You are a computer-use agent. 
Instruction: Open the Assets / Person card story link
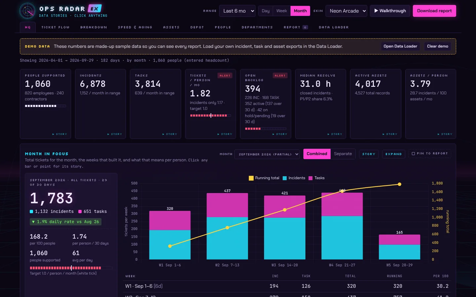445,134
